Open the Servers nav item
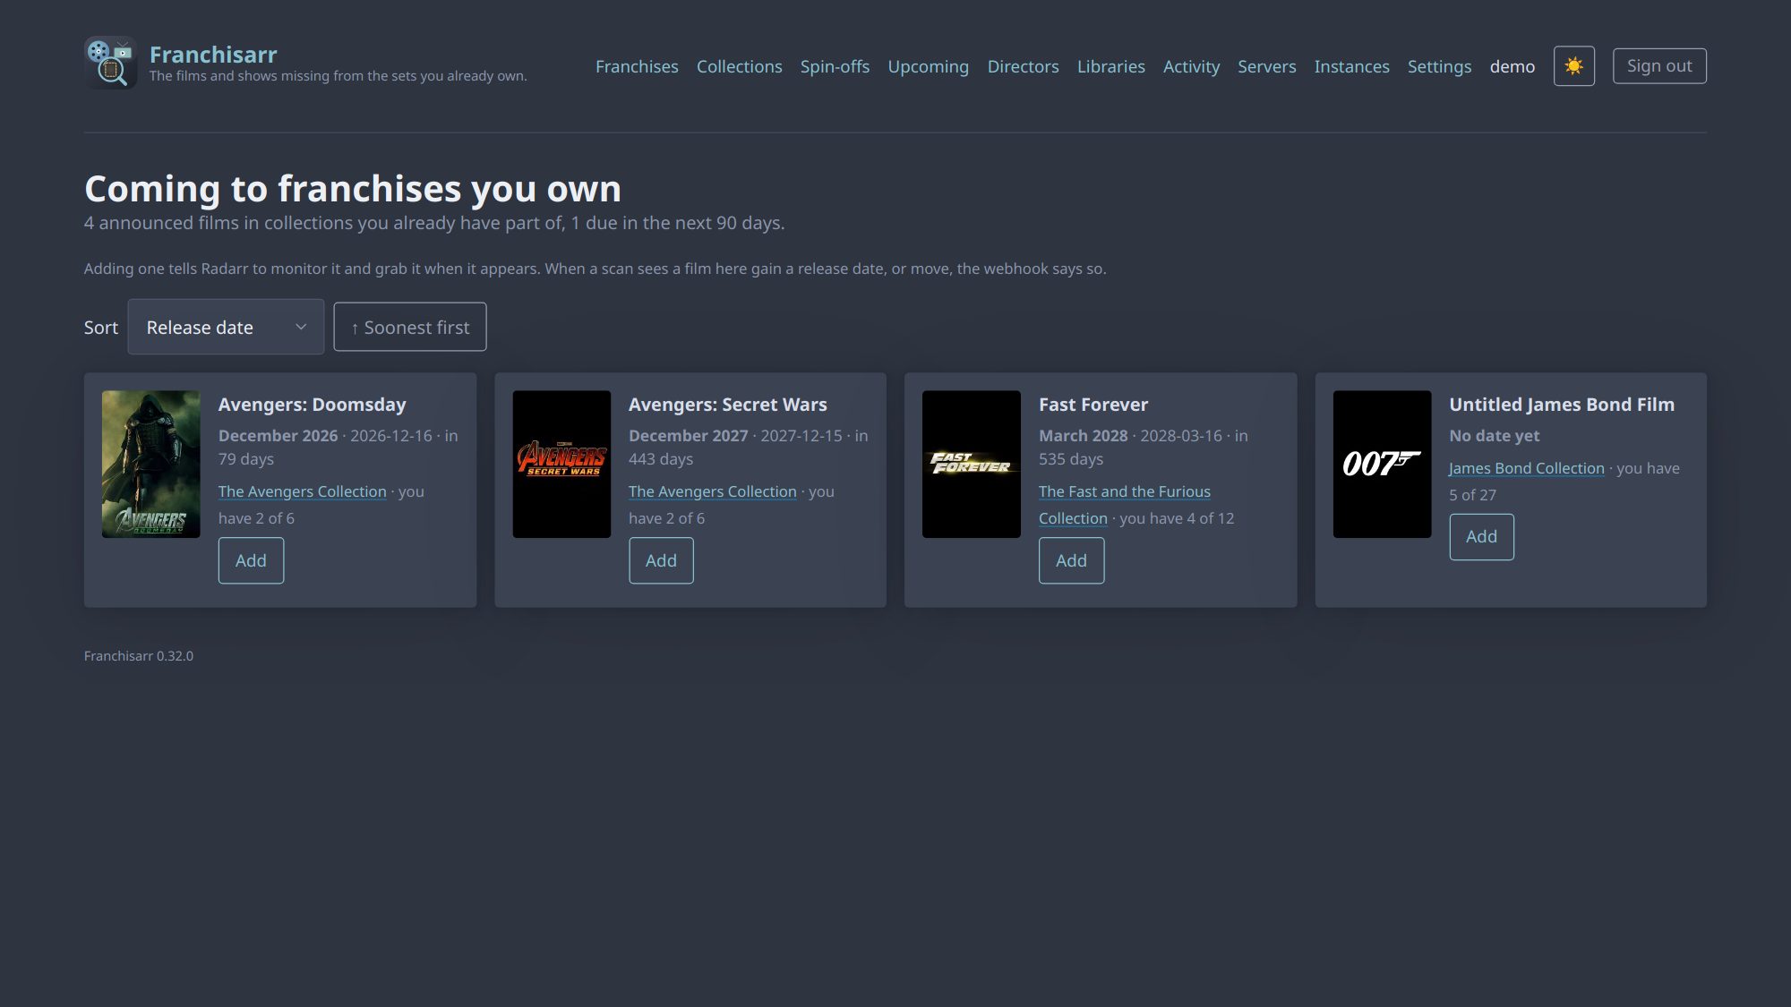Screen dimensions: 1791x1007 tap(1267, 66)
